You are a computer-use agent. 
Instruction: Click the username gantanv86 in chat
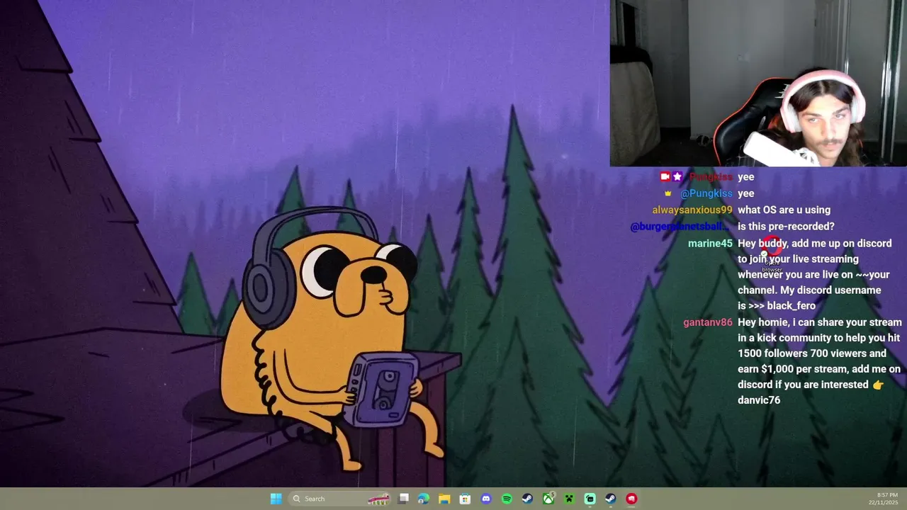tap(708, 322)
